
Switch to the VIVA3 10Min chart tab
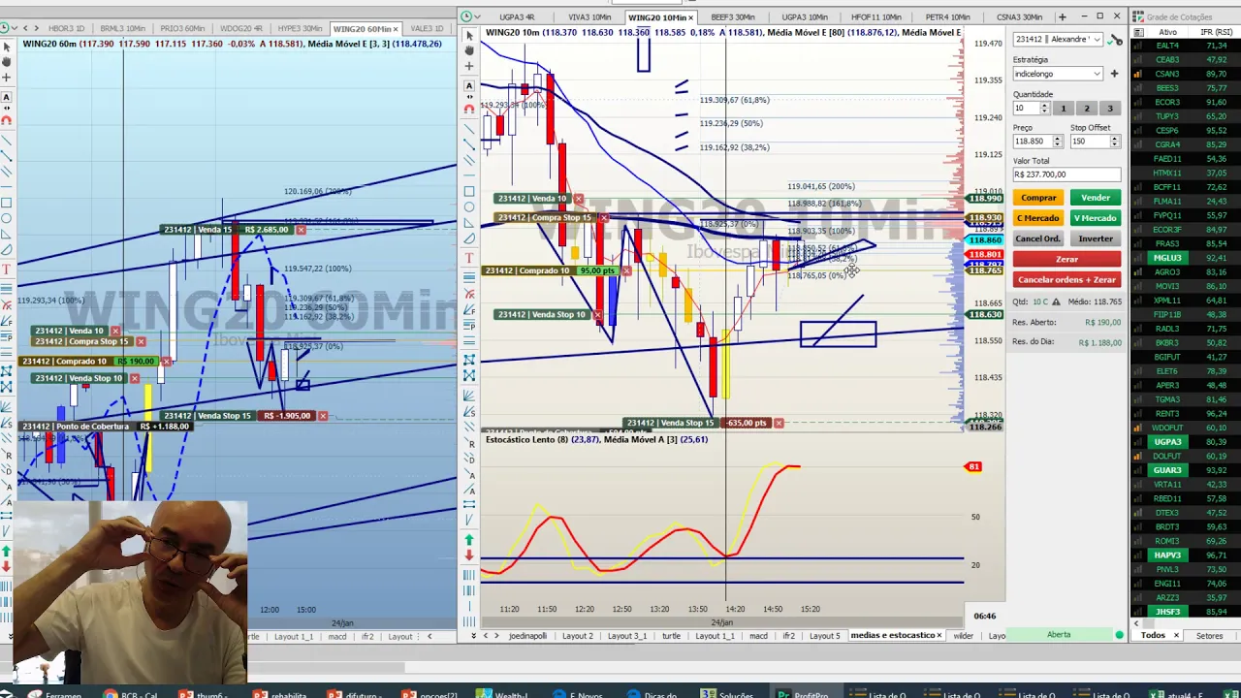pyautogui.click(x=589, y=17)
